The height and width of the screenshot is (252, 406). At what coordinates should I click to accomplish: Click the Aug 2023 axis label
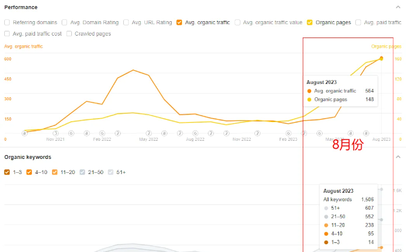(381, 140)
